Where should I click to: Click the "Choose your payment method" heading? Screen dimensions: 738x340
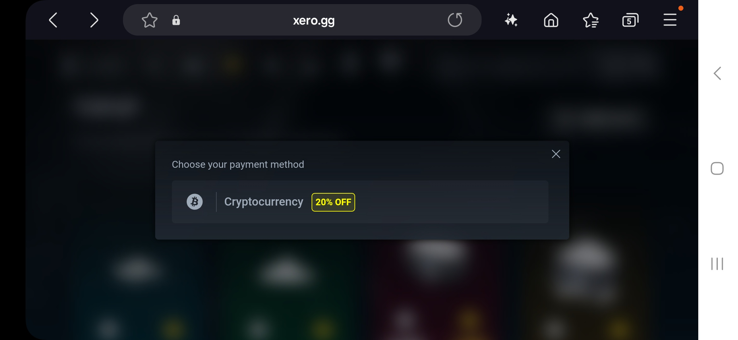(238, 164)
